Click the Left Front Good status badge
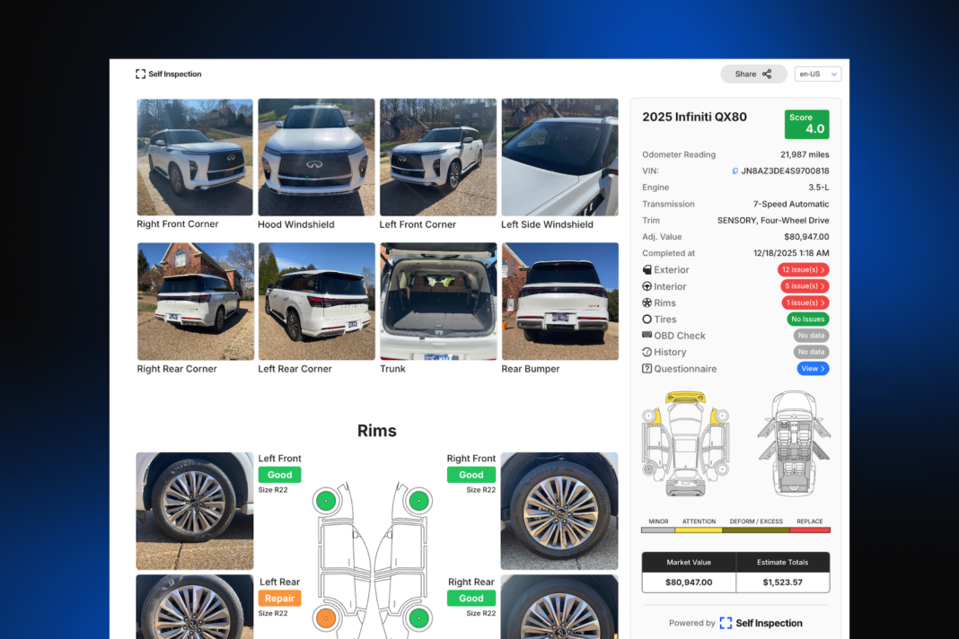Viewport: 959px width, 639px height. [279, 475]
